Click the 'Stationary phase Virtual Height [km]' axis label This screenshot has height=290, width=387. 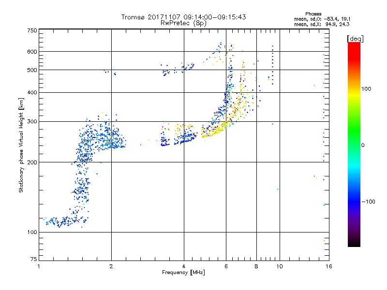(21, 145)
